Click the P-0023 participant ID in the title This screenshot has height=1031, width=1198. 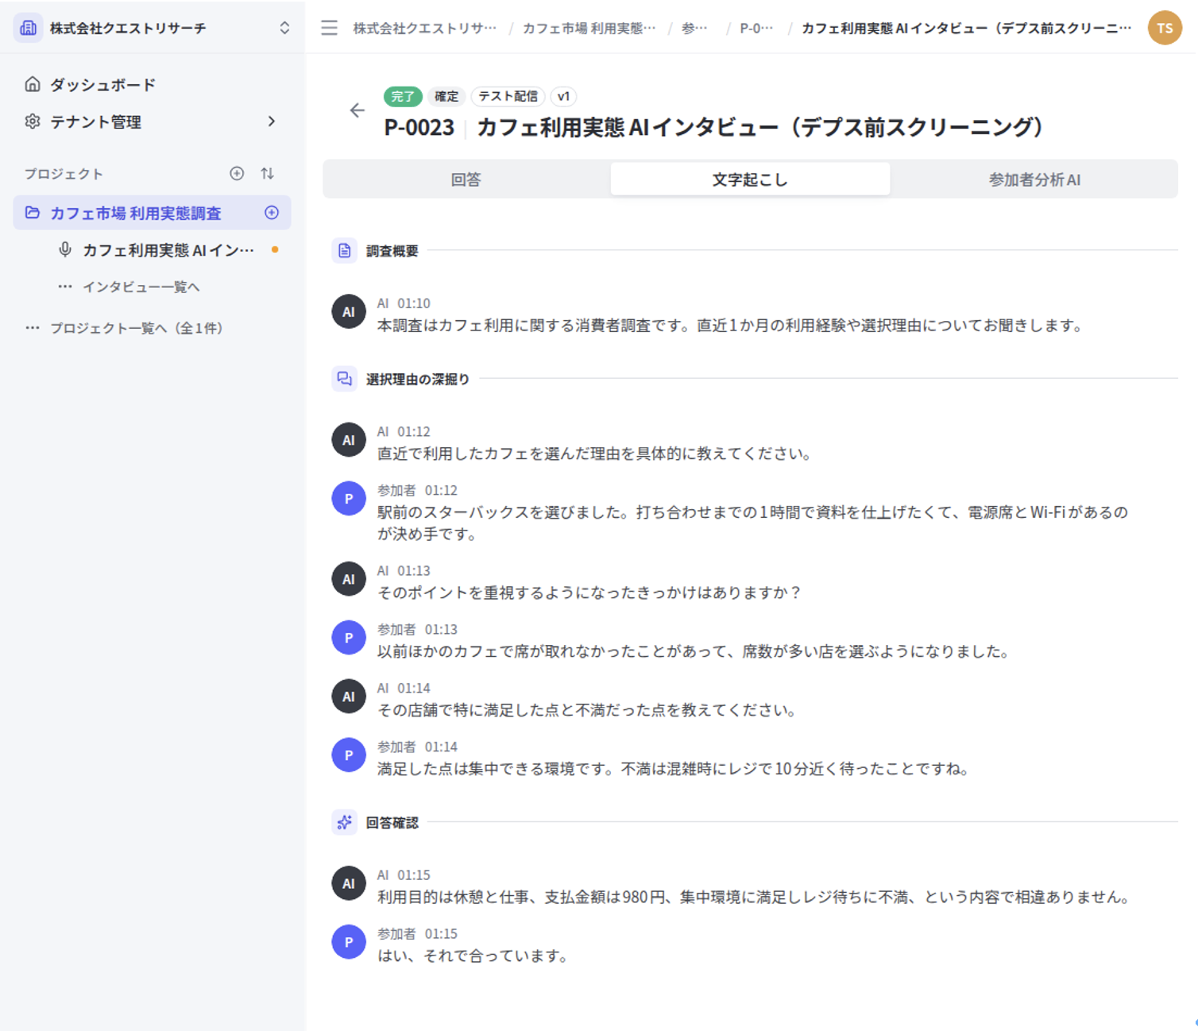(419, 127)
